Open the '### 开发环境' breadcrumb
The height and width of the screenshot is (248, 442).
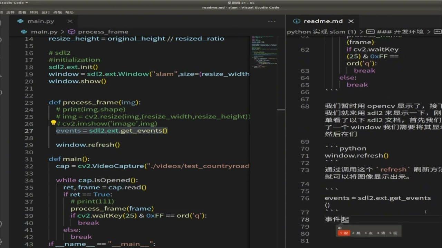(x=400, y=32)
